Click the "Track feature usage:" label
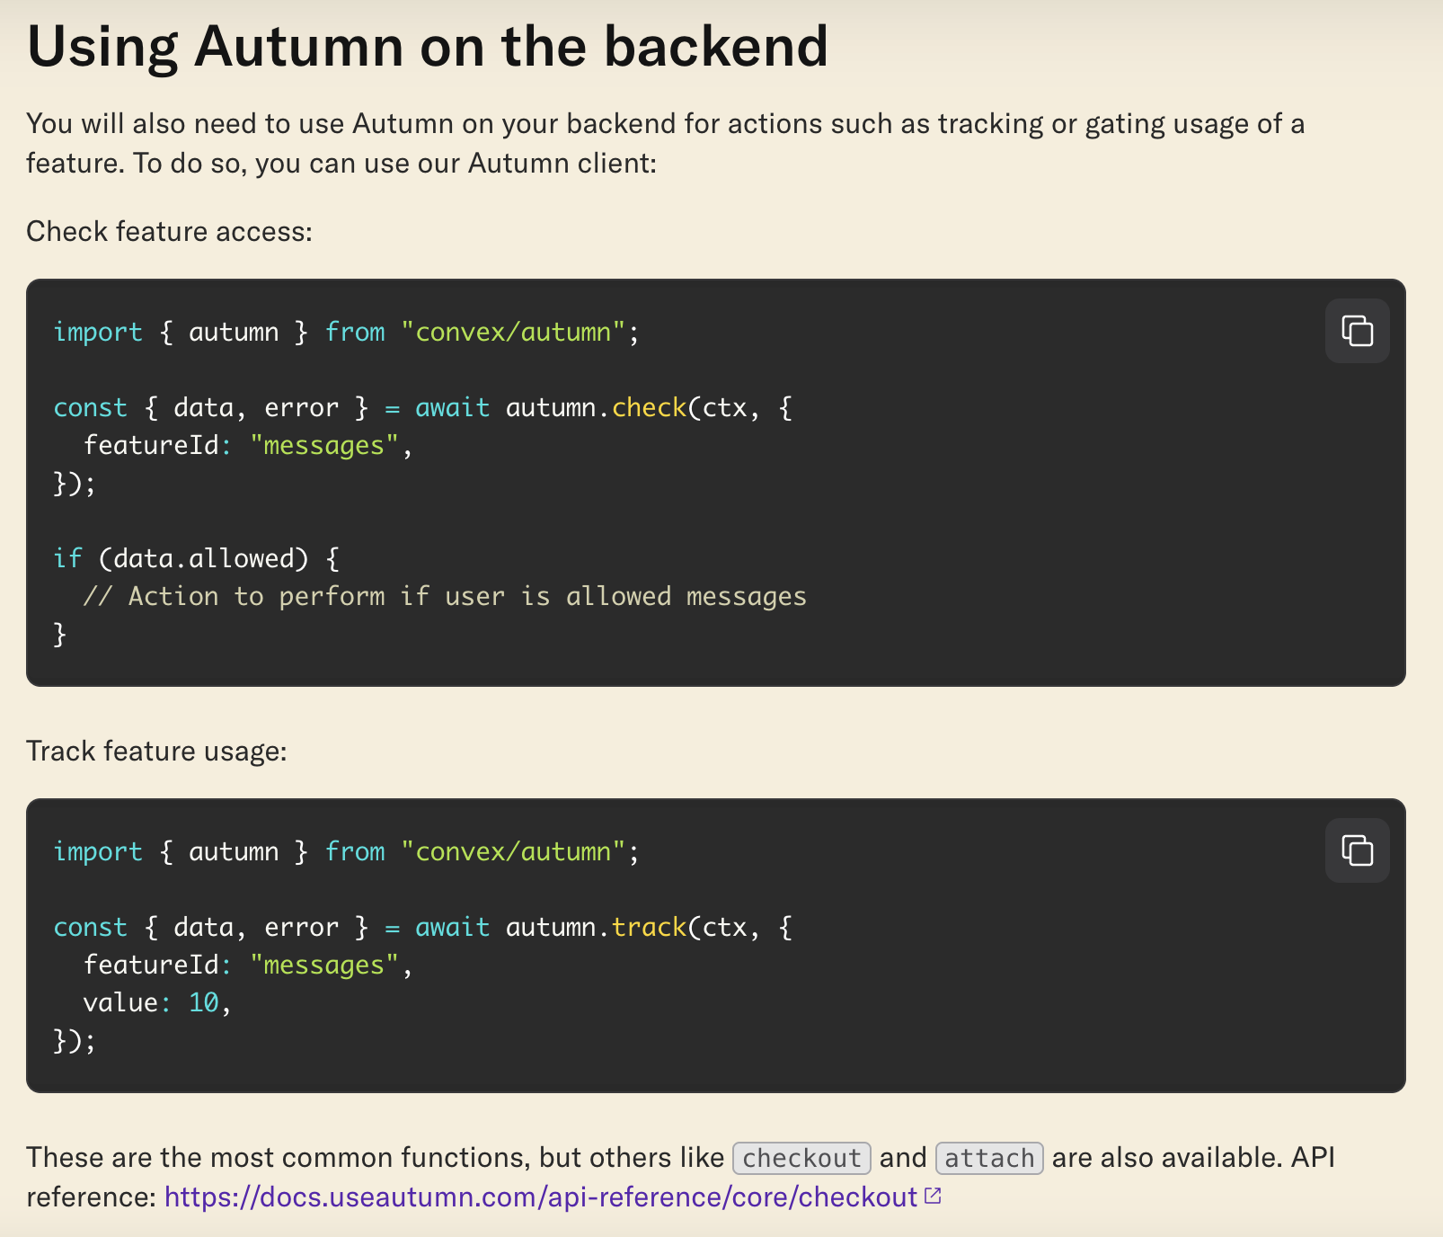Viewport: 1443px width, 1237px height. point(156,752)
